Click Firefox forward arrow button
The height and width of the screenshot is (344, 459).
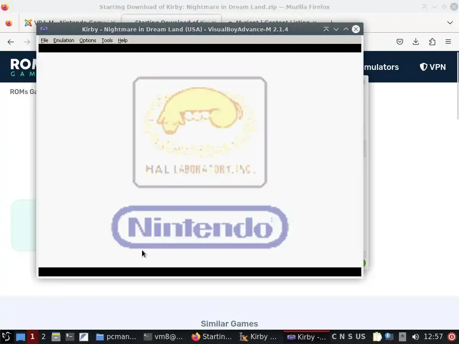click(27, 42)
